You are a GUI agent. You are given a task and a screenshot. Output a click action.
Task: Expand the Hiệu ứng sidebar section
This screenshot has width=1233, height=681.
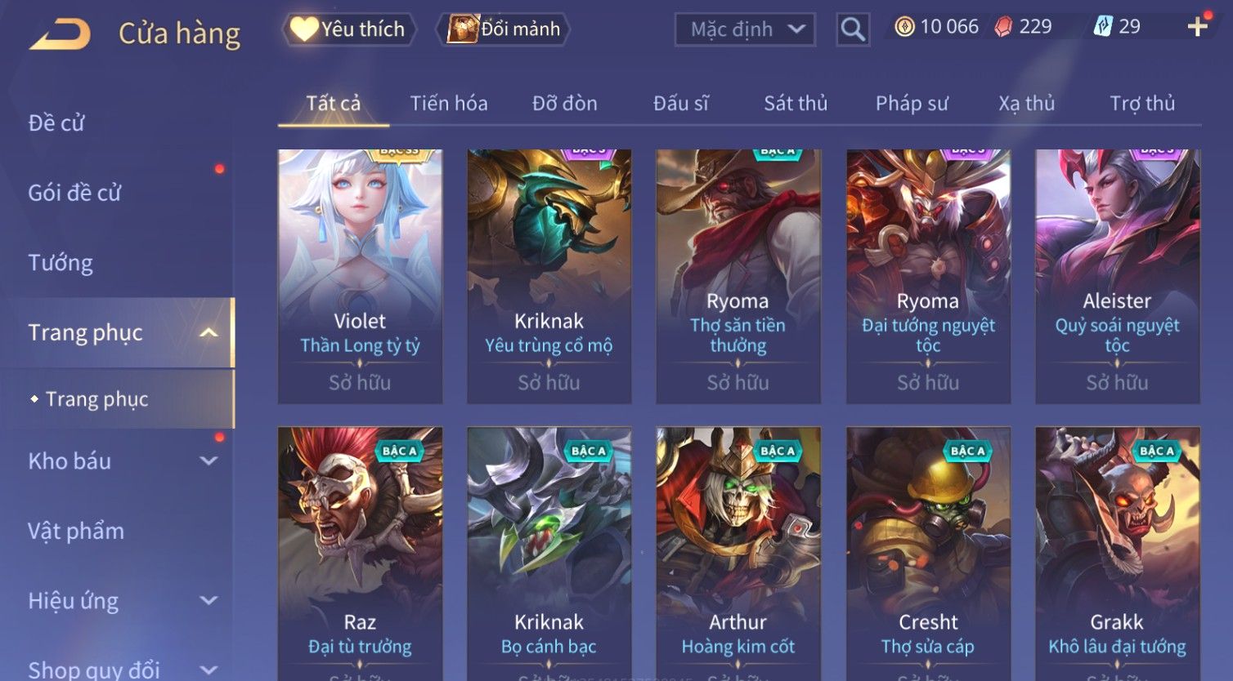coord(208,600)
